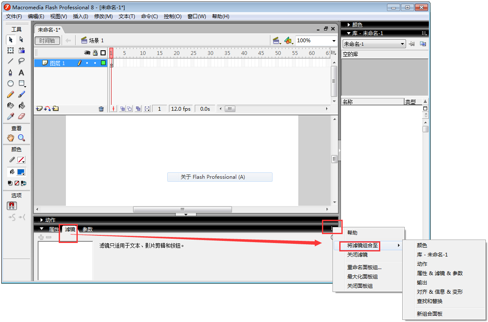
Task: Click the stroke color swatch
Action: tap(21, 160)
